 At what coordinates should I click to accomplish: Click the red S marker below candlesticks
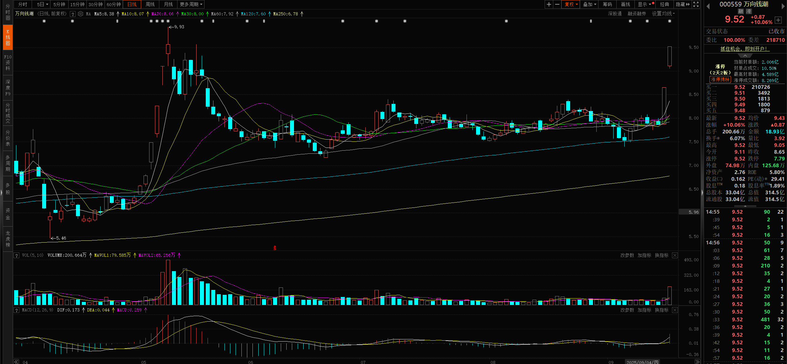coord(275,248)
